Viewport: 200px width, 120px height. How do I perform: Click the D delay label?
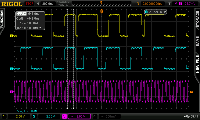[x=138, y=4]
